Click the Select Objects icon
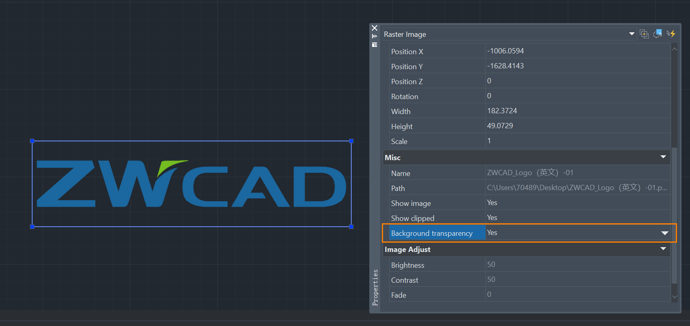Image resolution: width=690 pixels, height=326 pixels. click(x=658, y=34)
